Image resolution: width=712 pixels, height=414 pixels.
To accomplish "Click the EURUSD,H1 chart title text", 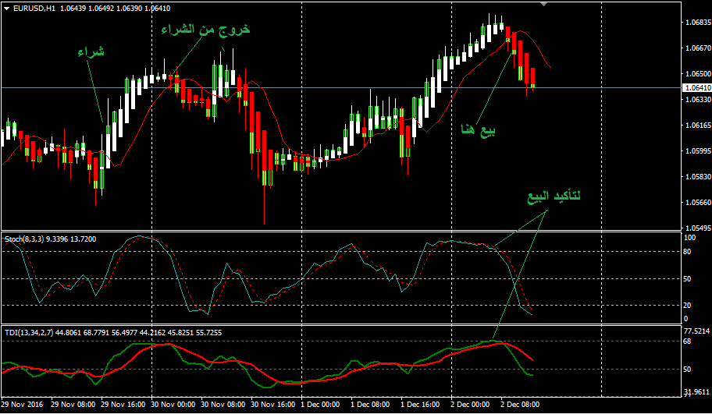I will 34,8.
